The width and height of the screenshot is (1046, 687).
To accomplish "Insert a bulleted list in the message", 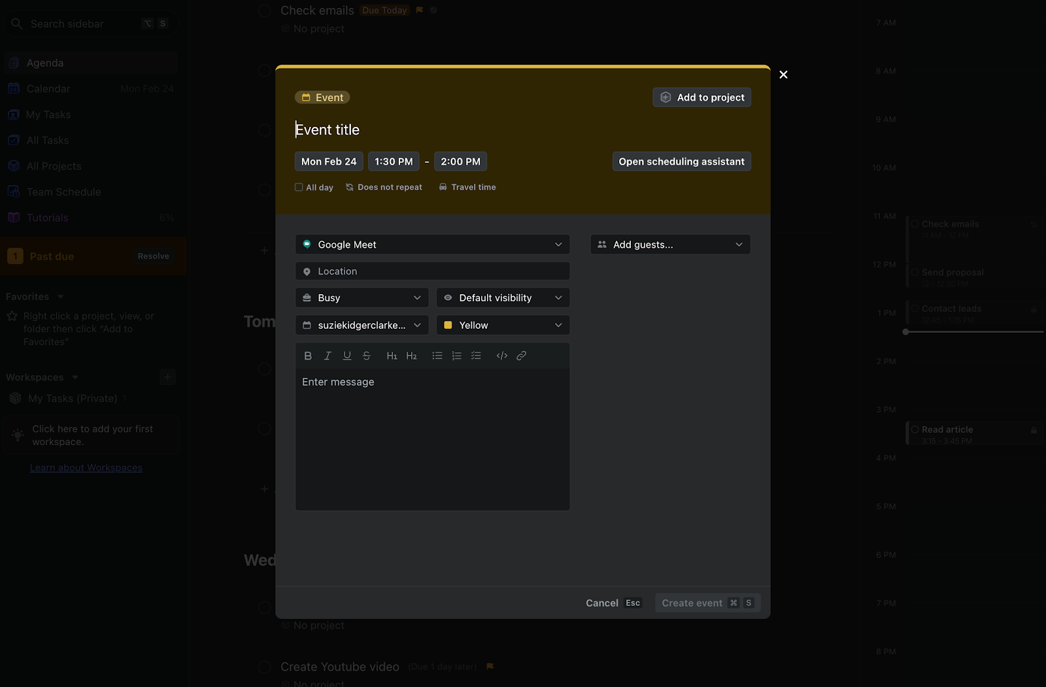I will (437, 356).
